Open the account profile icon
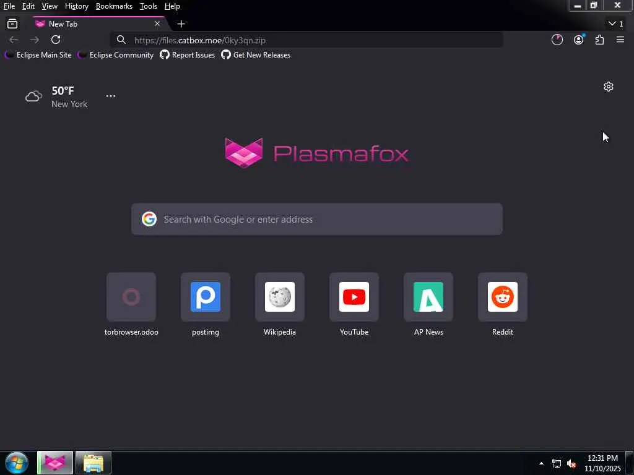634x475 pixels. click(x=579, y=40)
